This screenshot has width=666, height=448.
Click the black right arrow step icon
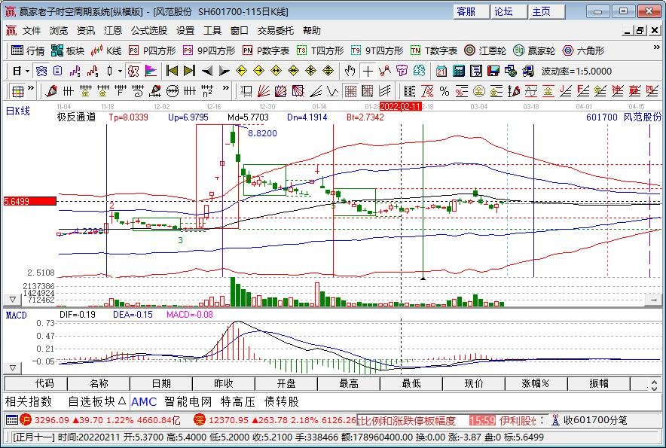pos(224,71)
